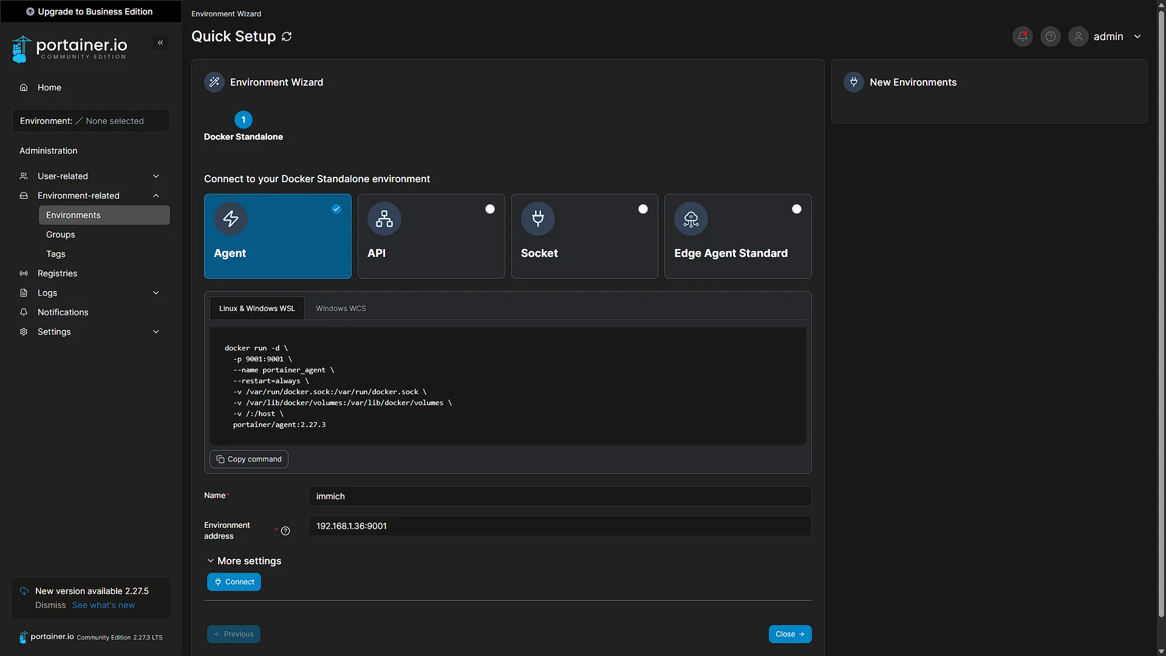Screen dimensions: 1166x656
Task: Click the Close button
Action: 790,634
